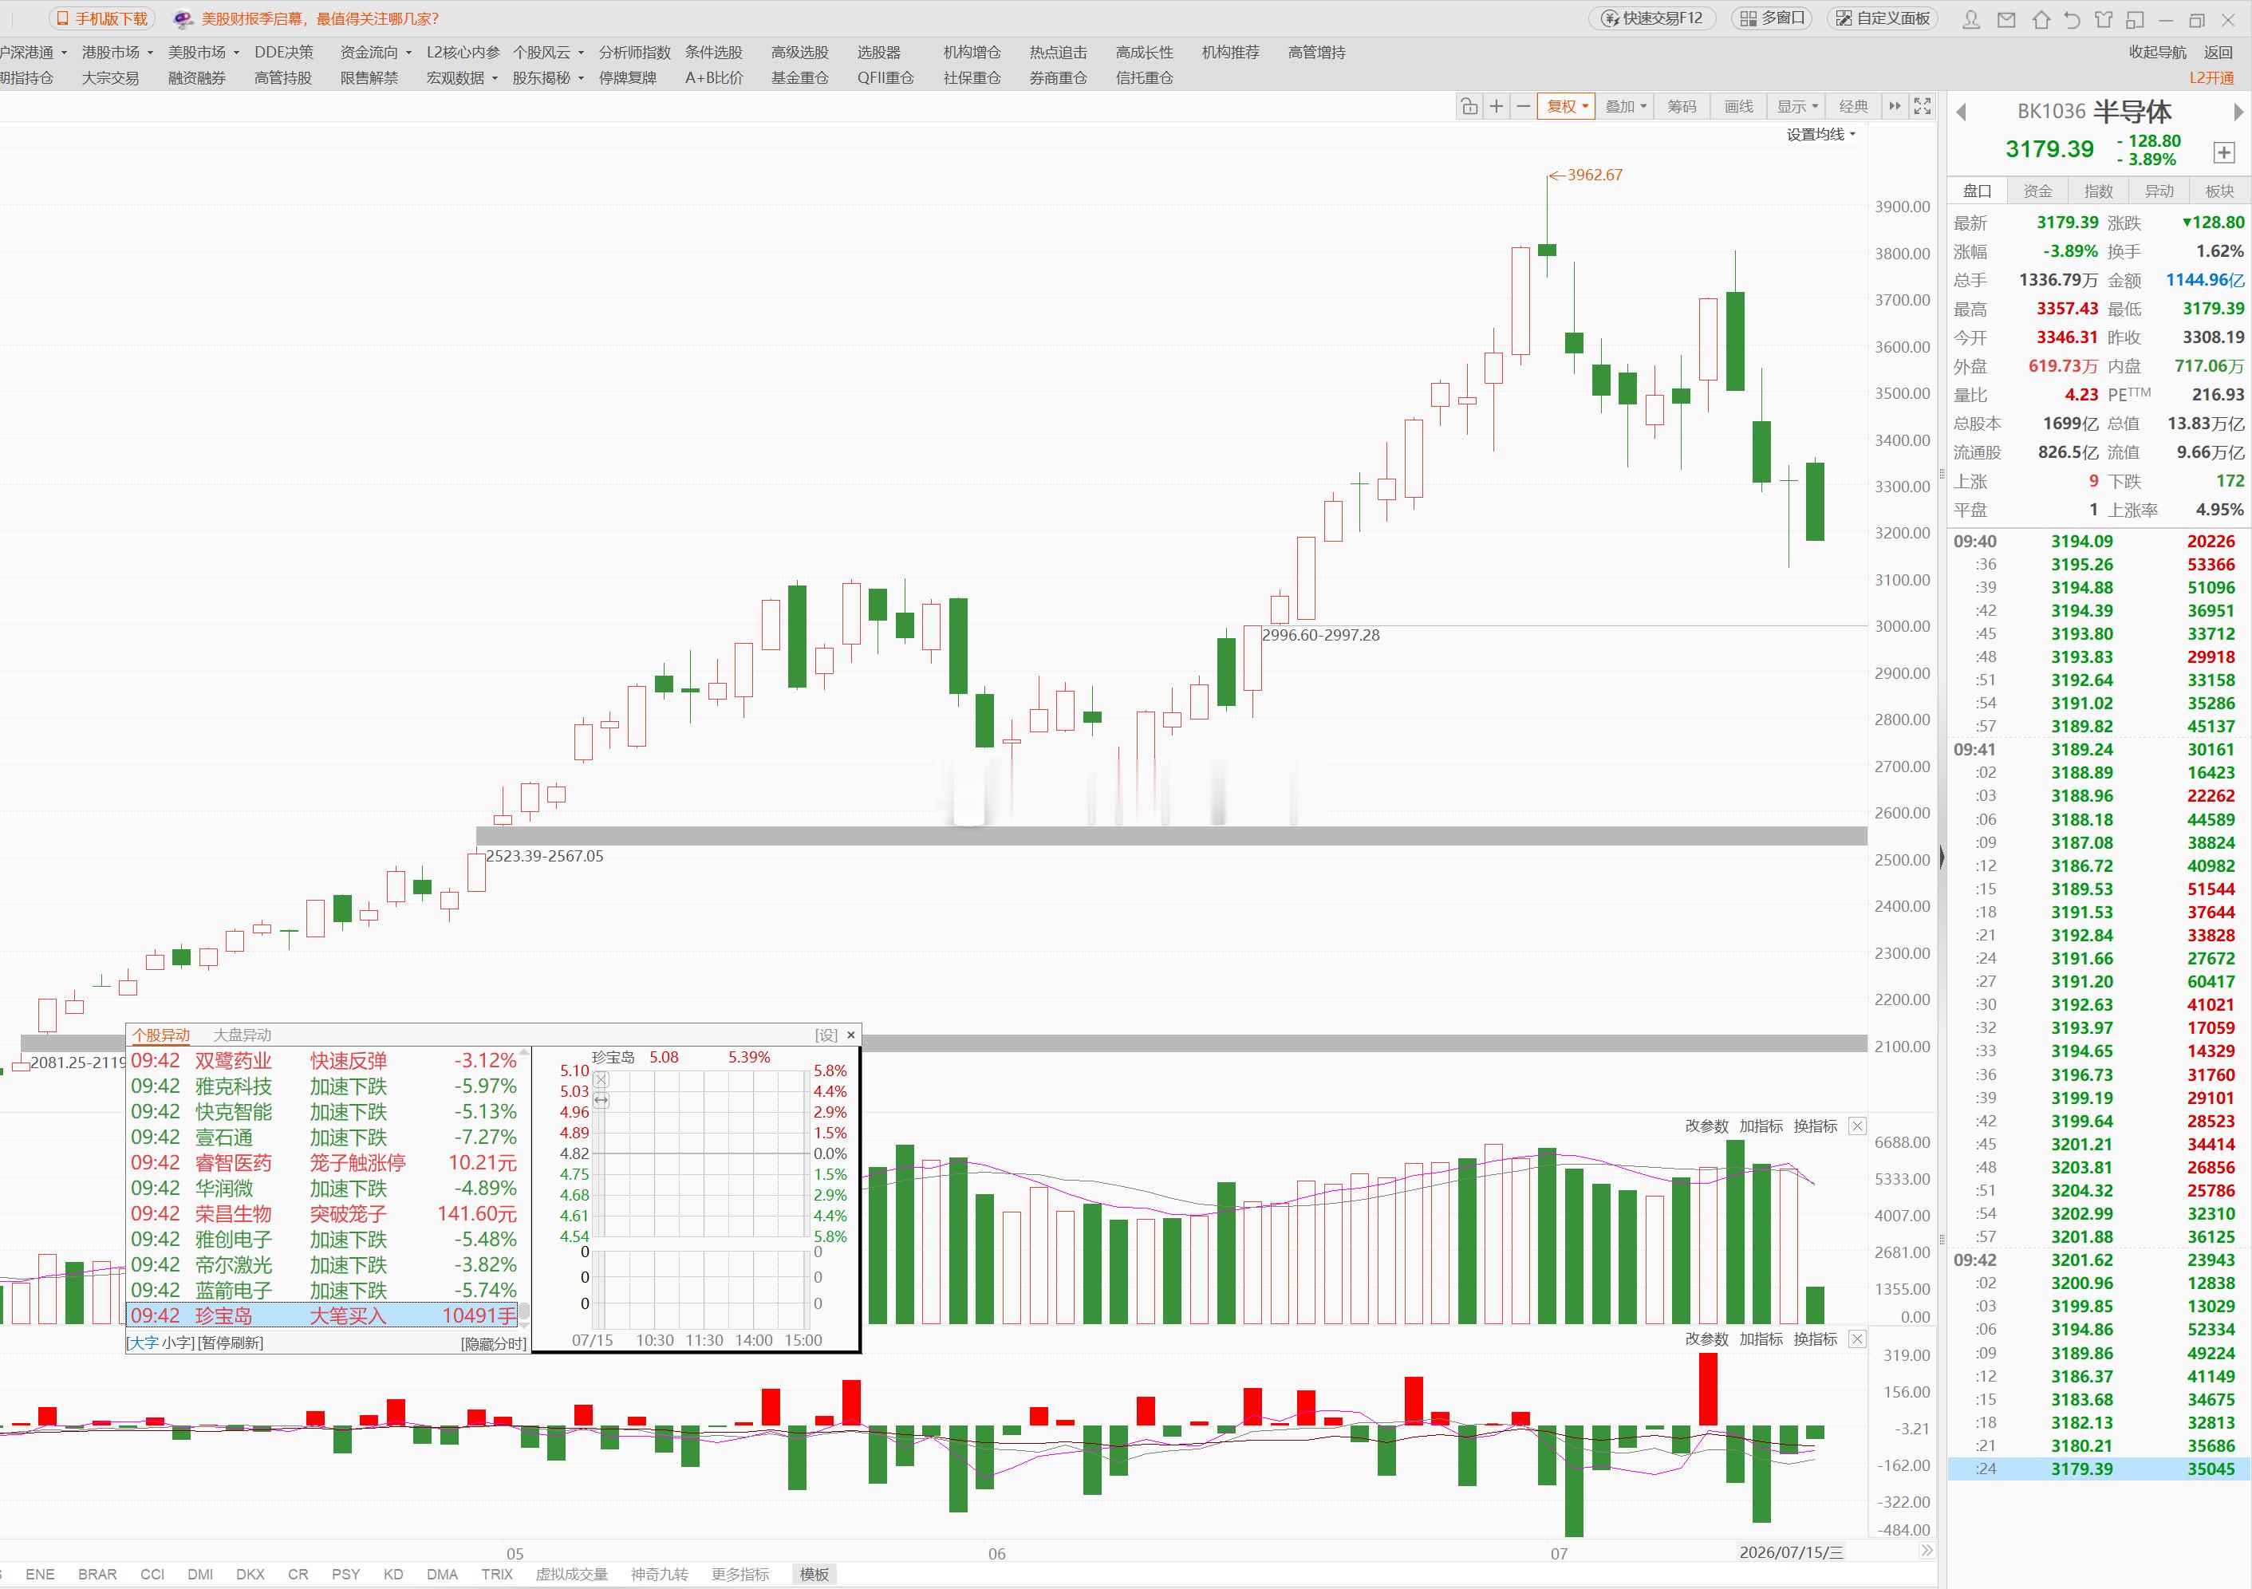Click the 返回 link
Viewport: 2252px width, 1589px height.
[2218, 52]
